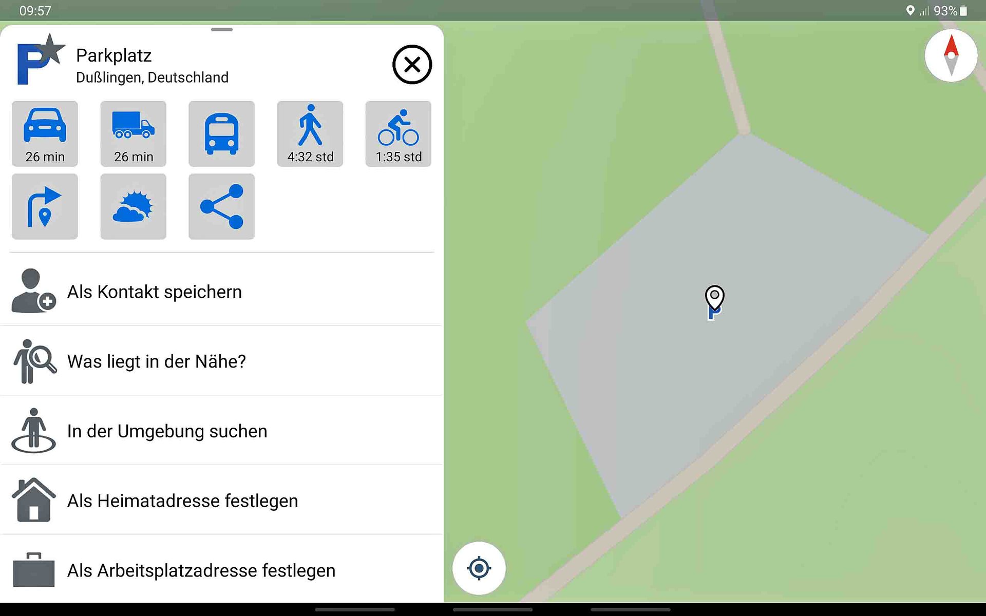Tap "Als Arbeitsplatzadresse festlegen"

click(222, 570)
